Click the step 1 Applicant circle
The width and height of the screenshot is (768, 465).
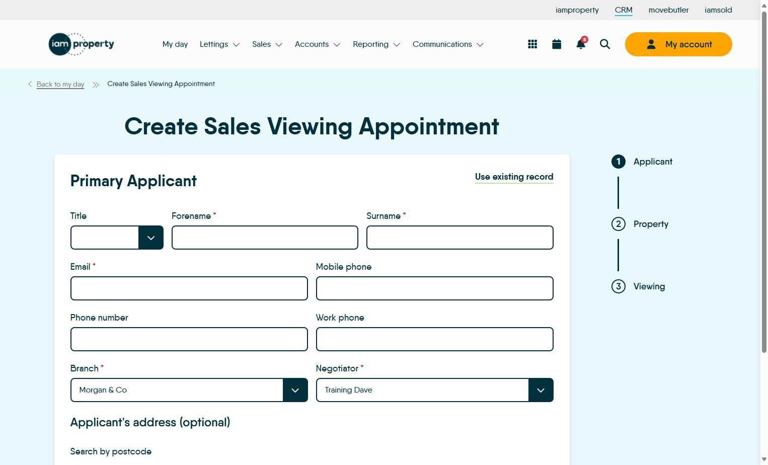click(x=619, y=162)
